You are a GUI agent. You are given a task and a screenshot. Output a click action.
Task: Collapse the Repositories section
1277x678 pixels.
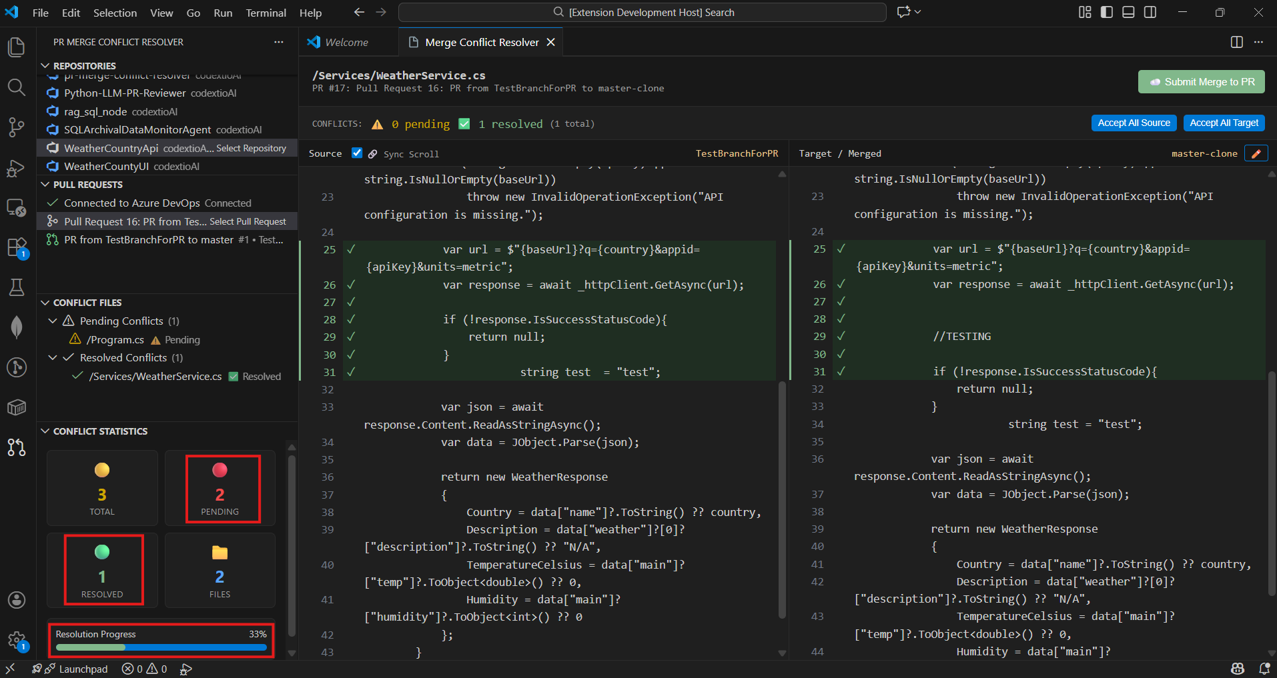point(45,65)
